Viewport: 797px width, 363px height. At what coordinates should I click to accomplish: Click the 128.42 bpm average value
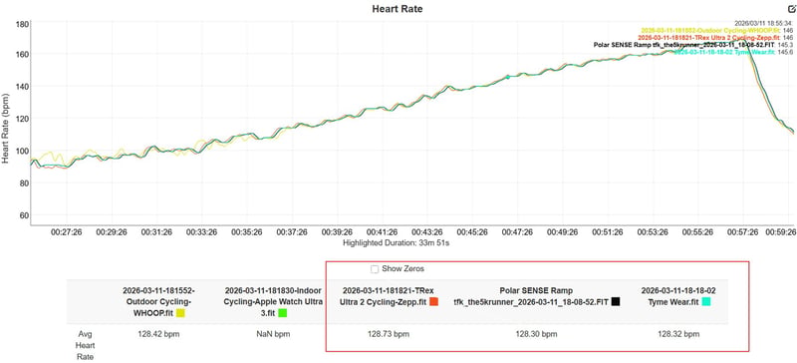(x=158, y=334)
